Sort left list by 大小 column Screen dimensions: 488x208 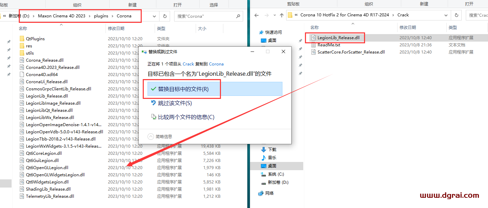[x=202, y=29]
